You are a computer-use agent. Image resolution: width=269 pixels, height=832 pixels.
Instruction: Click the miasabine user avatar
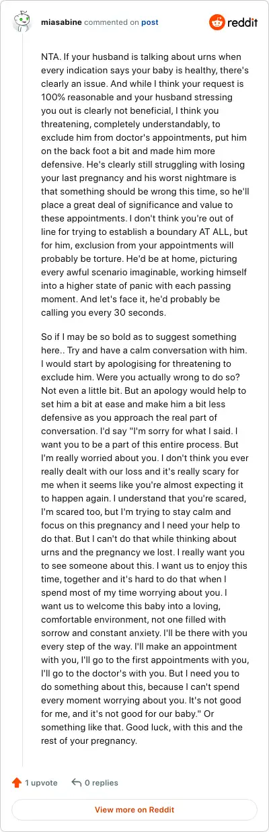point(23,22)
